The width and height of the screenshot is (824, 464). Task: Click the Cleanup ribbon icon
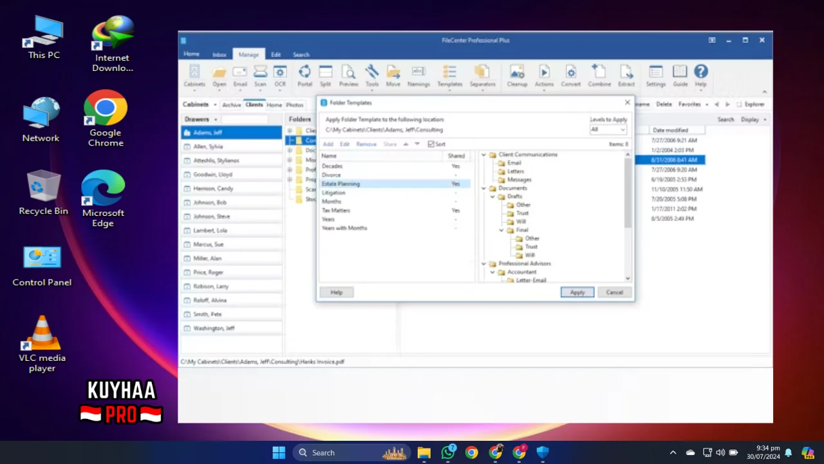click(517, 75)
